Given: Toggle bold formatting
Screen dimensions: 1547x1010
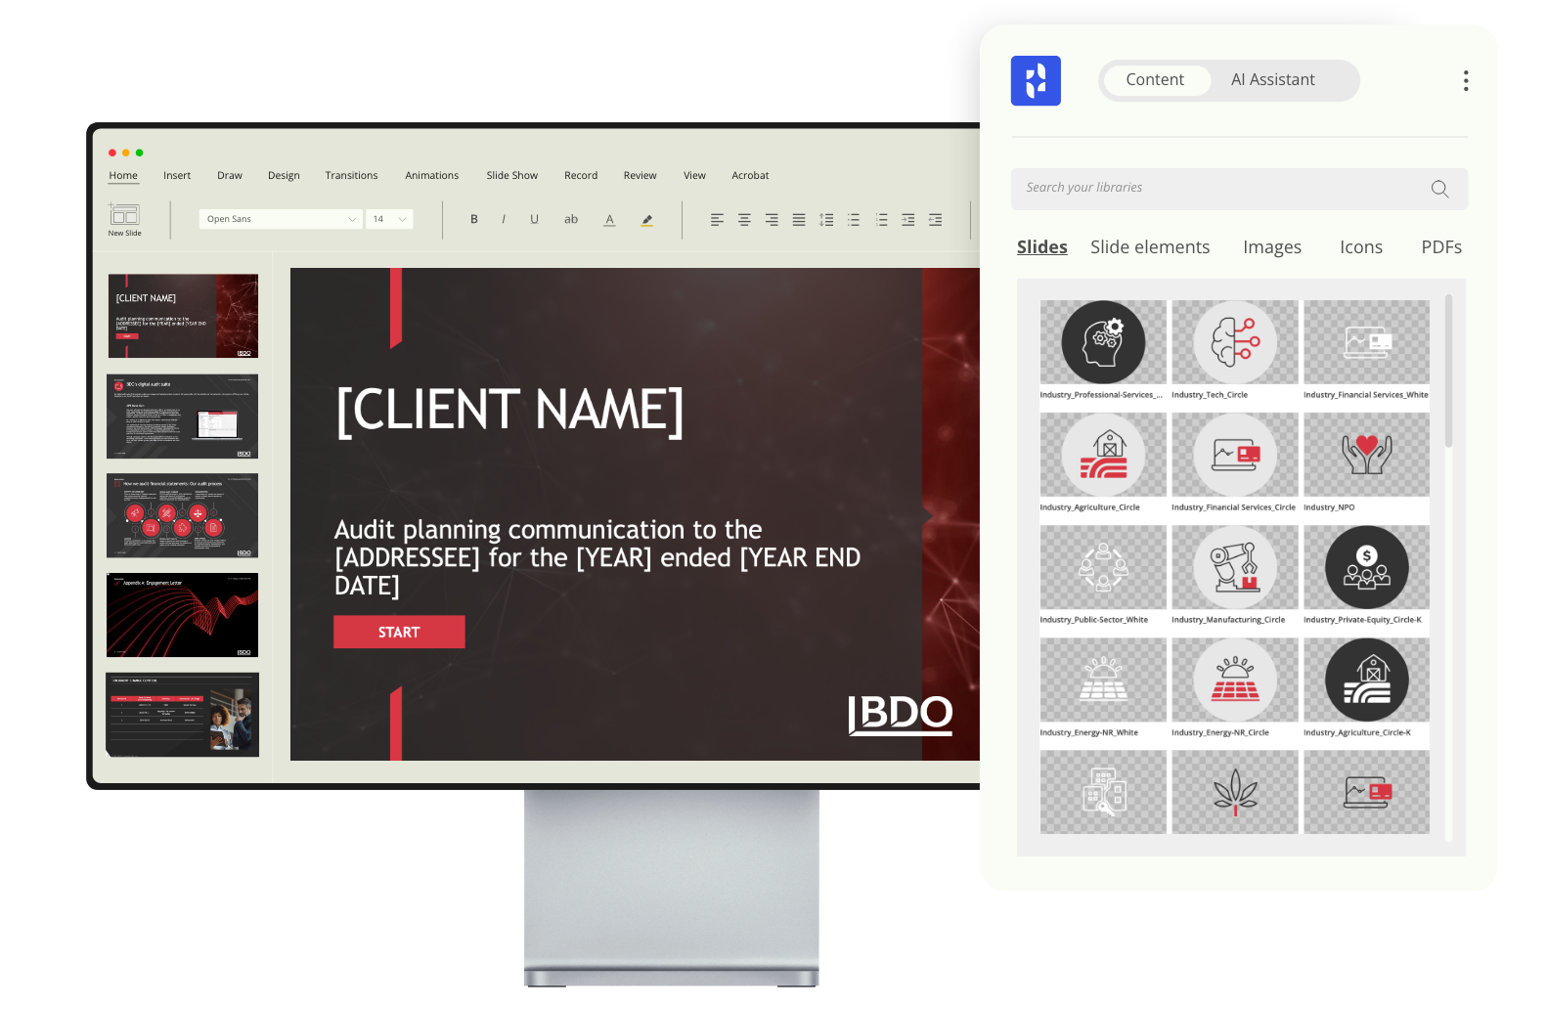Looking at the screenshot, I should coord(474,219).
